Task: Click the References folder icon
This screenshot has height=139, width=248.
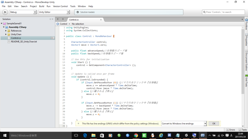Action: pyautogui.click(x=9, y=31)
